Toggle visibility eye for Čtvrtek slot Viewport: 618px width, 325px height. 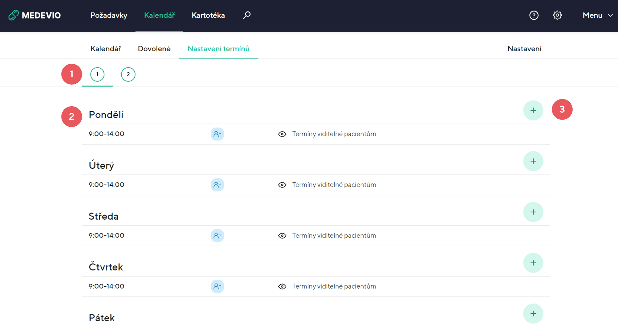click(x=282, y=286)
